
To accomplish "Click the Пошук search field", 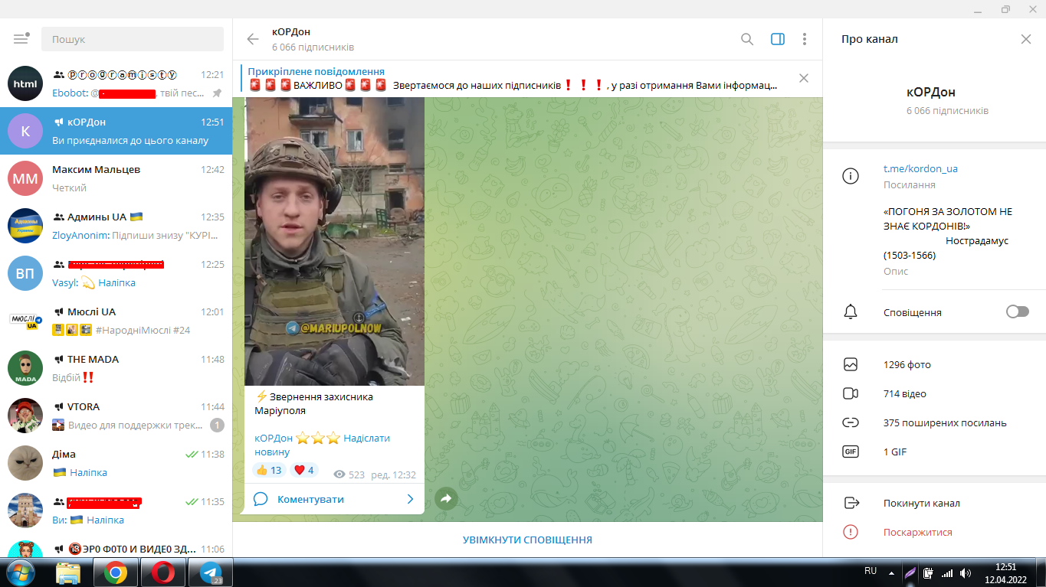I will (133, 39).
